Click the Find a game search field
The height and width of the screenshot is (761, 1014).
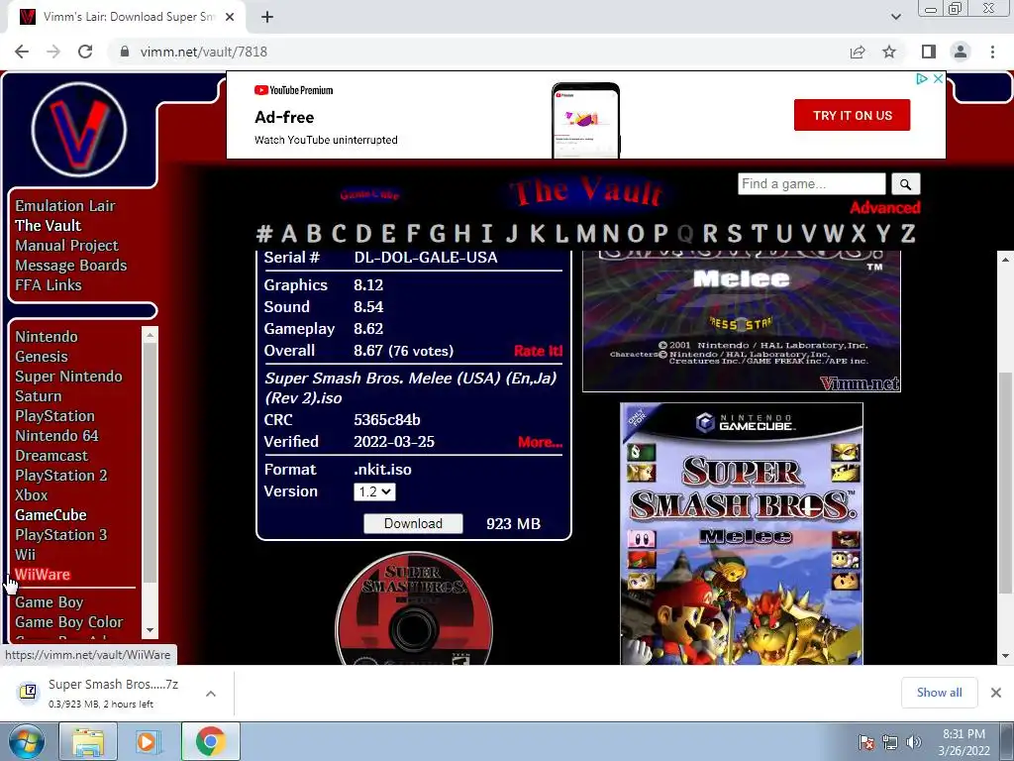812,183
